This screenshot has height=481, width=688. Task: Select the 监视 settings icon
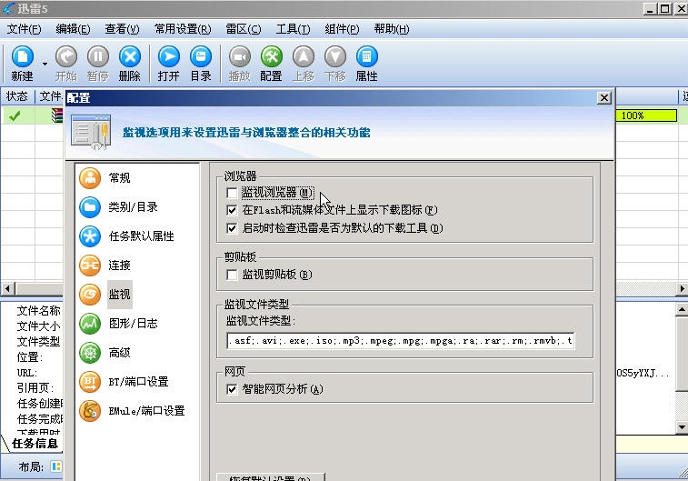coord(90,294)
